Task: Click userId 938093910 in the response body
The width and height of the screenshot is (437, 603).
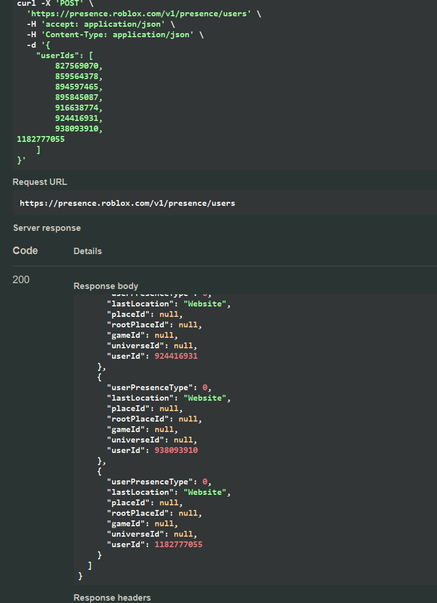Action: tap(176, 450)
